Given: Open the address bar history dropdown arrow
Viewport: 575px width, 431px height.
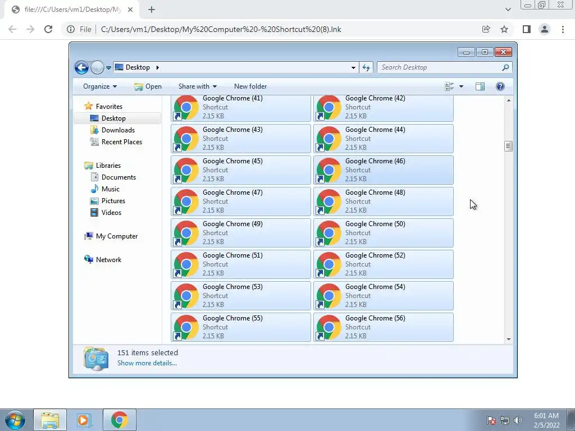Looking at the screenshot, I should click(353, 68).
